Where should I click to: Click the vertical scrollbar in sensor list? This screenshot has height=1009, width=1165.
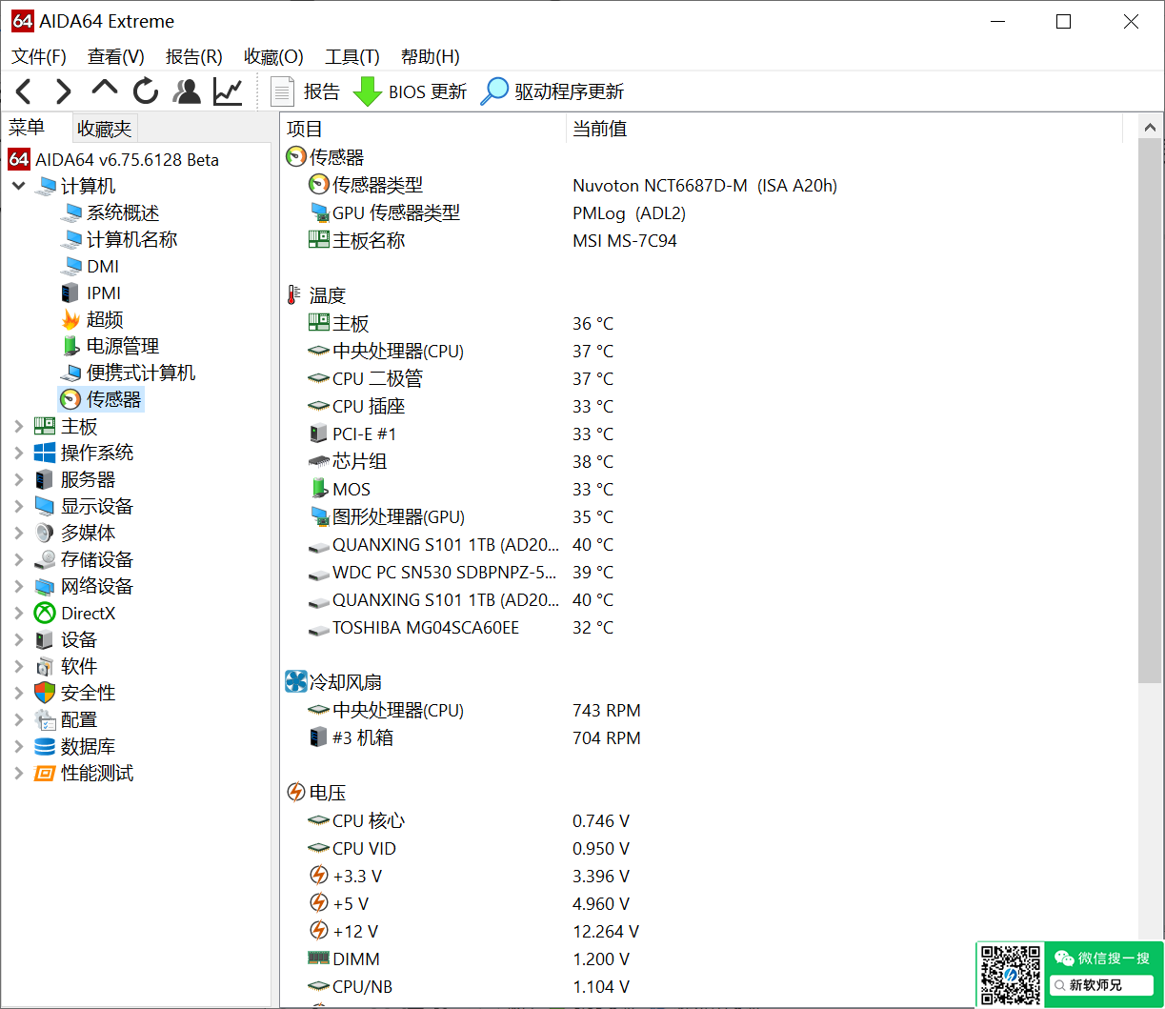click(1150, 410)
